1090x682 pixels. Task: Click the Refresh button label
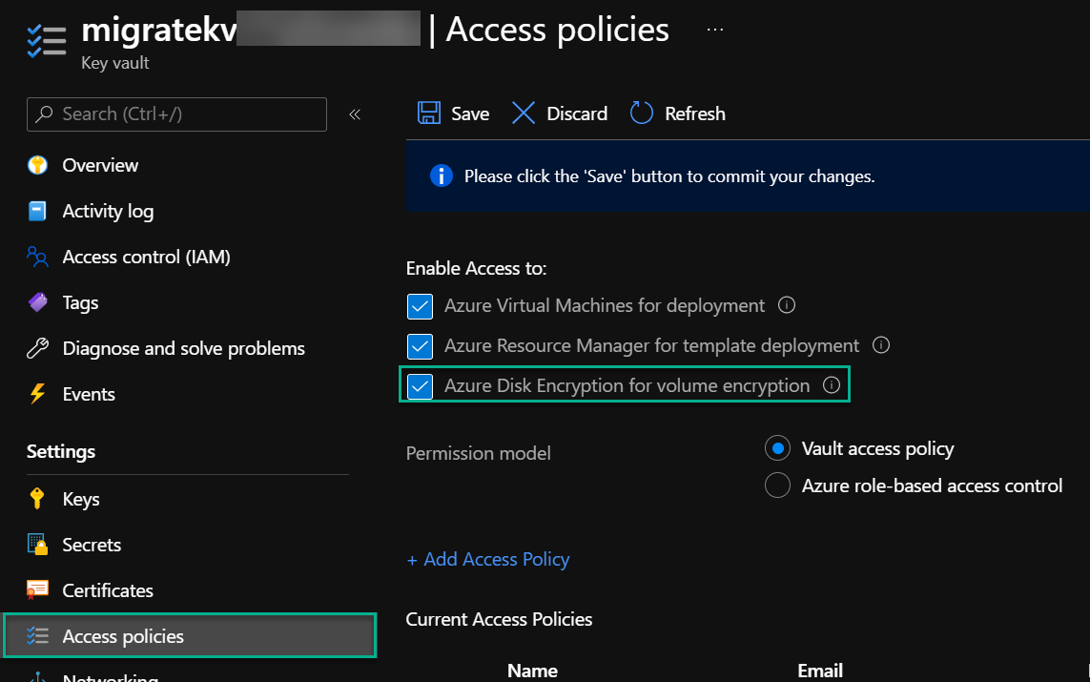pos(695,114)
